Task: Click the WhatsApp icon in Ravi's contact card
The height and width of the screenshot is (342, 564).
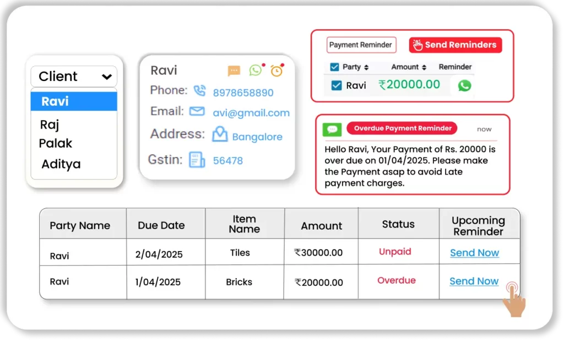Action: coord(256,70)
